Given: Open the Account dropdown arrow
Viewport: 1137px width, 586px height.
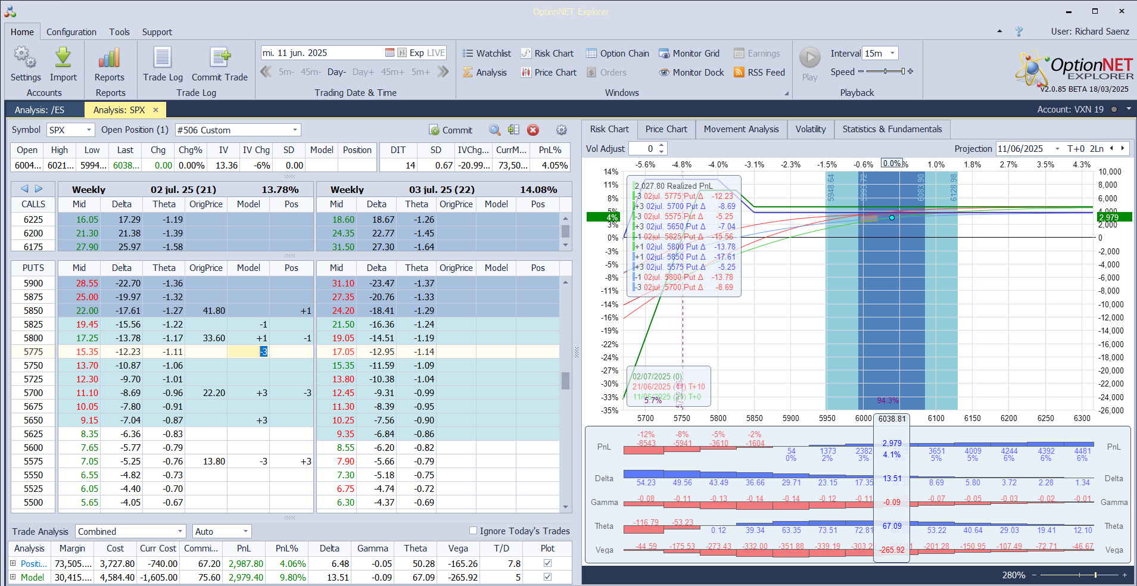Looking at the screenshot, I should (1127, 110).
